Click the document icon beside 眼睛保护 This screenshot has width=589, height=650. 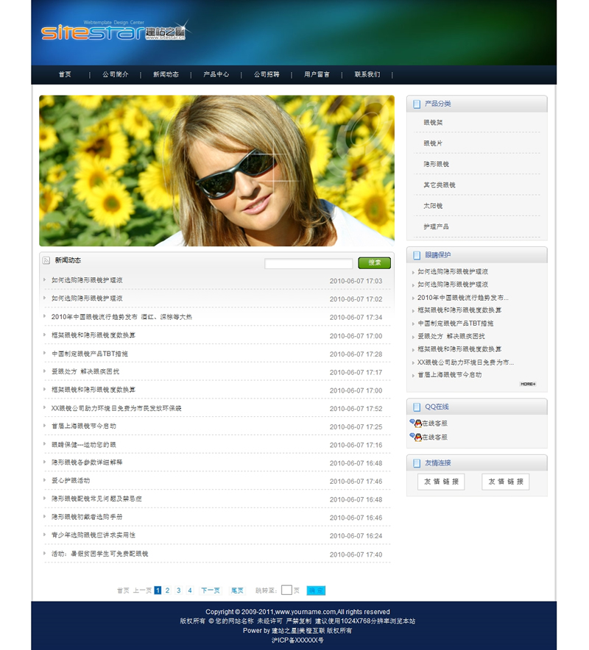coord(417,255)
